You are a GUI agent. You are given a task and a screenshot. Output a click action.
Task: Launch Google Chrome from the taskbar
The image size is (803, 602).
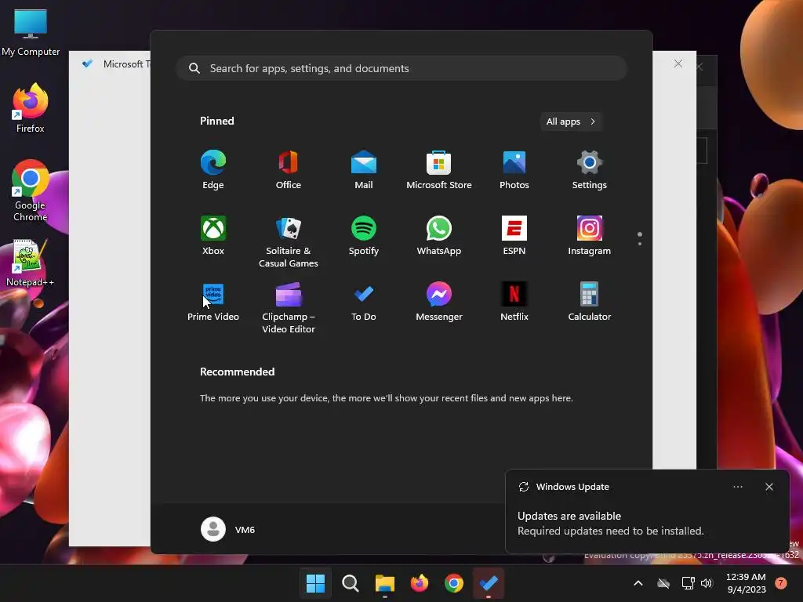click(x=454, y=583)
